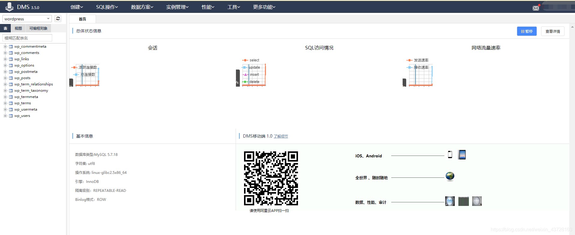The height and width of the screenshot is (235, 575).
Task: Open the 创建 menu
Action: [77, 7]
